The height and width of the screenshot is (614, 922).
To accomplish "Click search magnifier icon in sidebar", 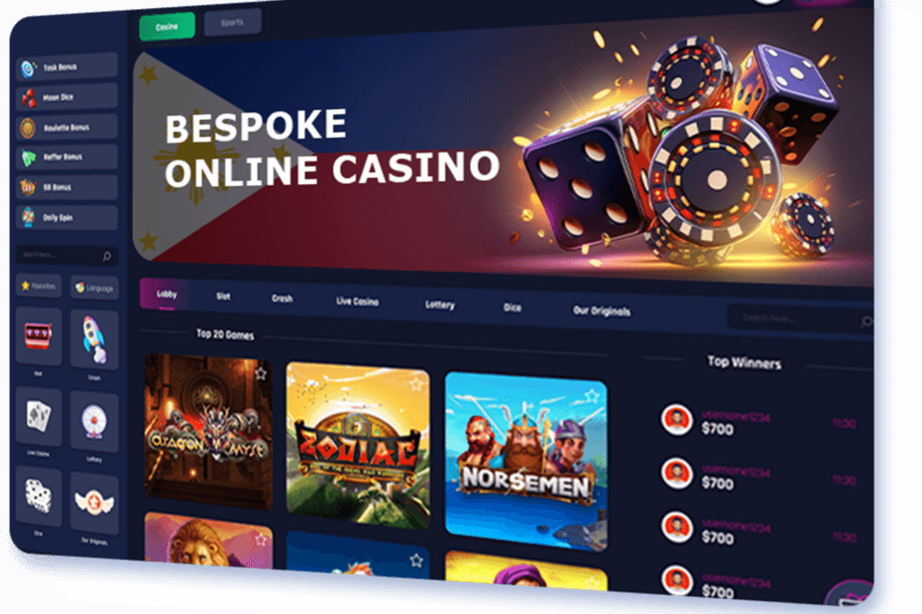I will tap(107, 256).
